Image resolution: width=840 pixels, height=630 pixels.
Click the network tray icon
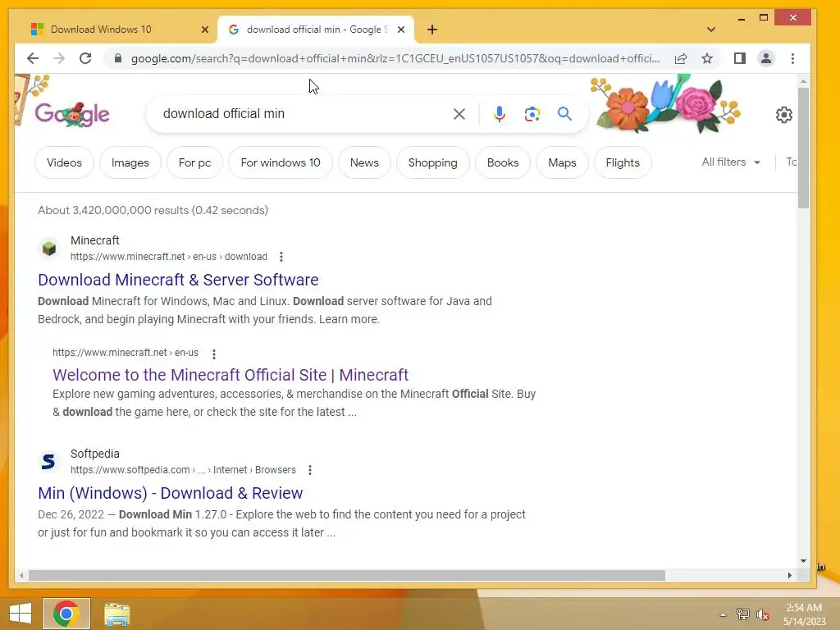coord(742,614)
